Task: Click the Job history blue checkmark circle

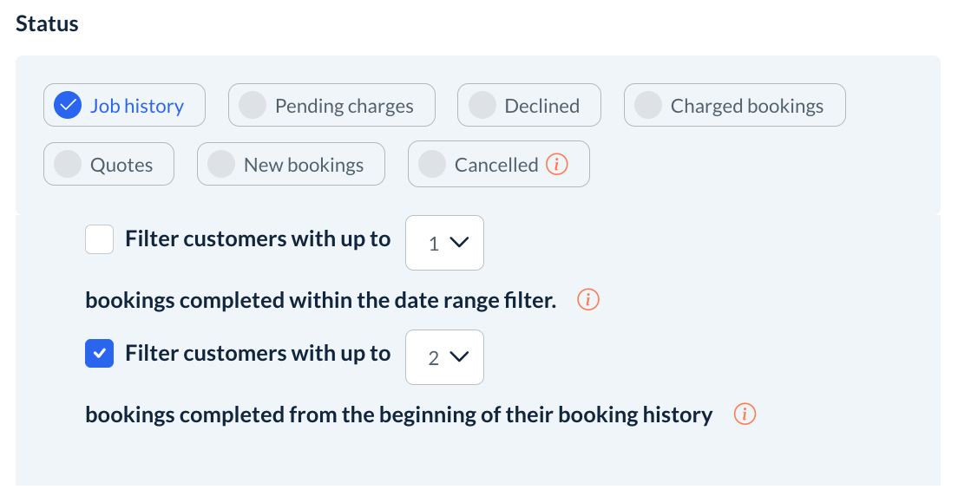Action: [68, 106]
